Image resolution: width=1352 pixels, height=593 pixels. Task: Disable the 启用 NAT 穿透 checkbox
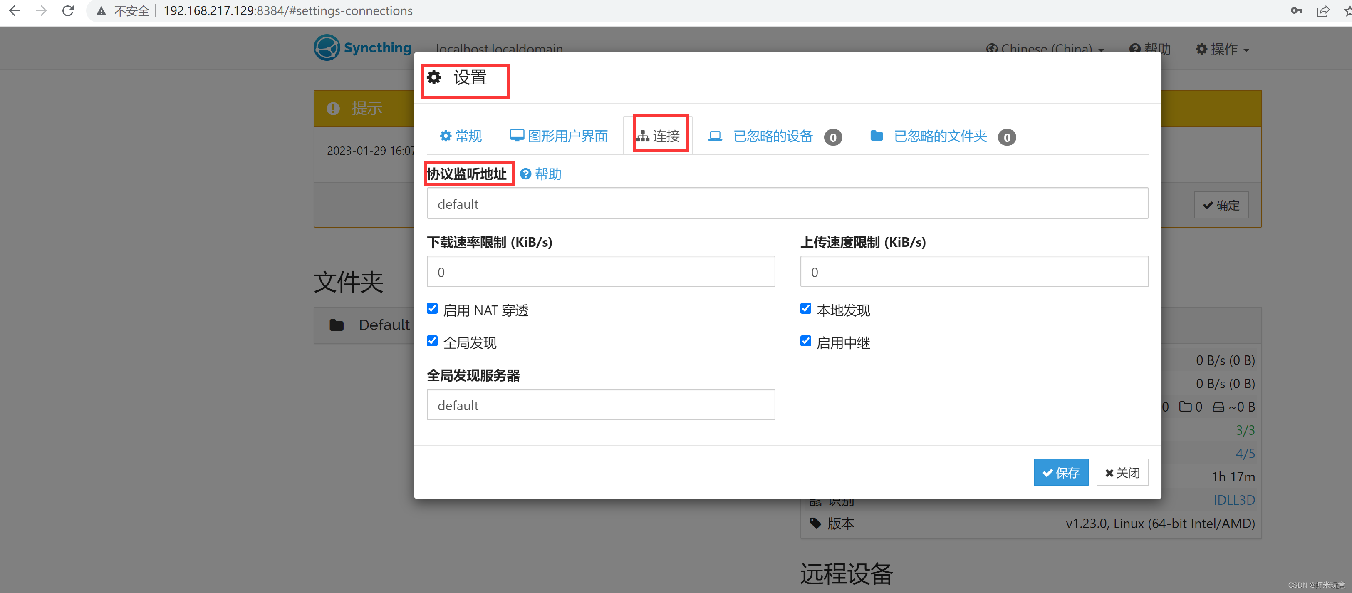432,309
